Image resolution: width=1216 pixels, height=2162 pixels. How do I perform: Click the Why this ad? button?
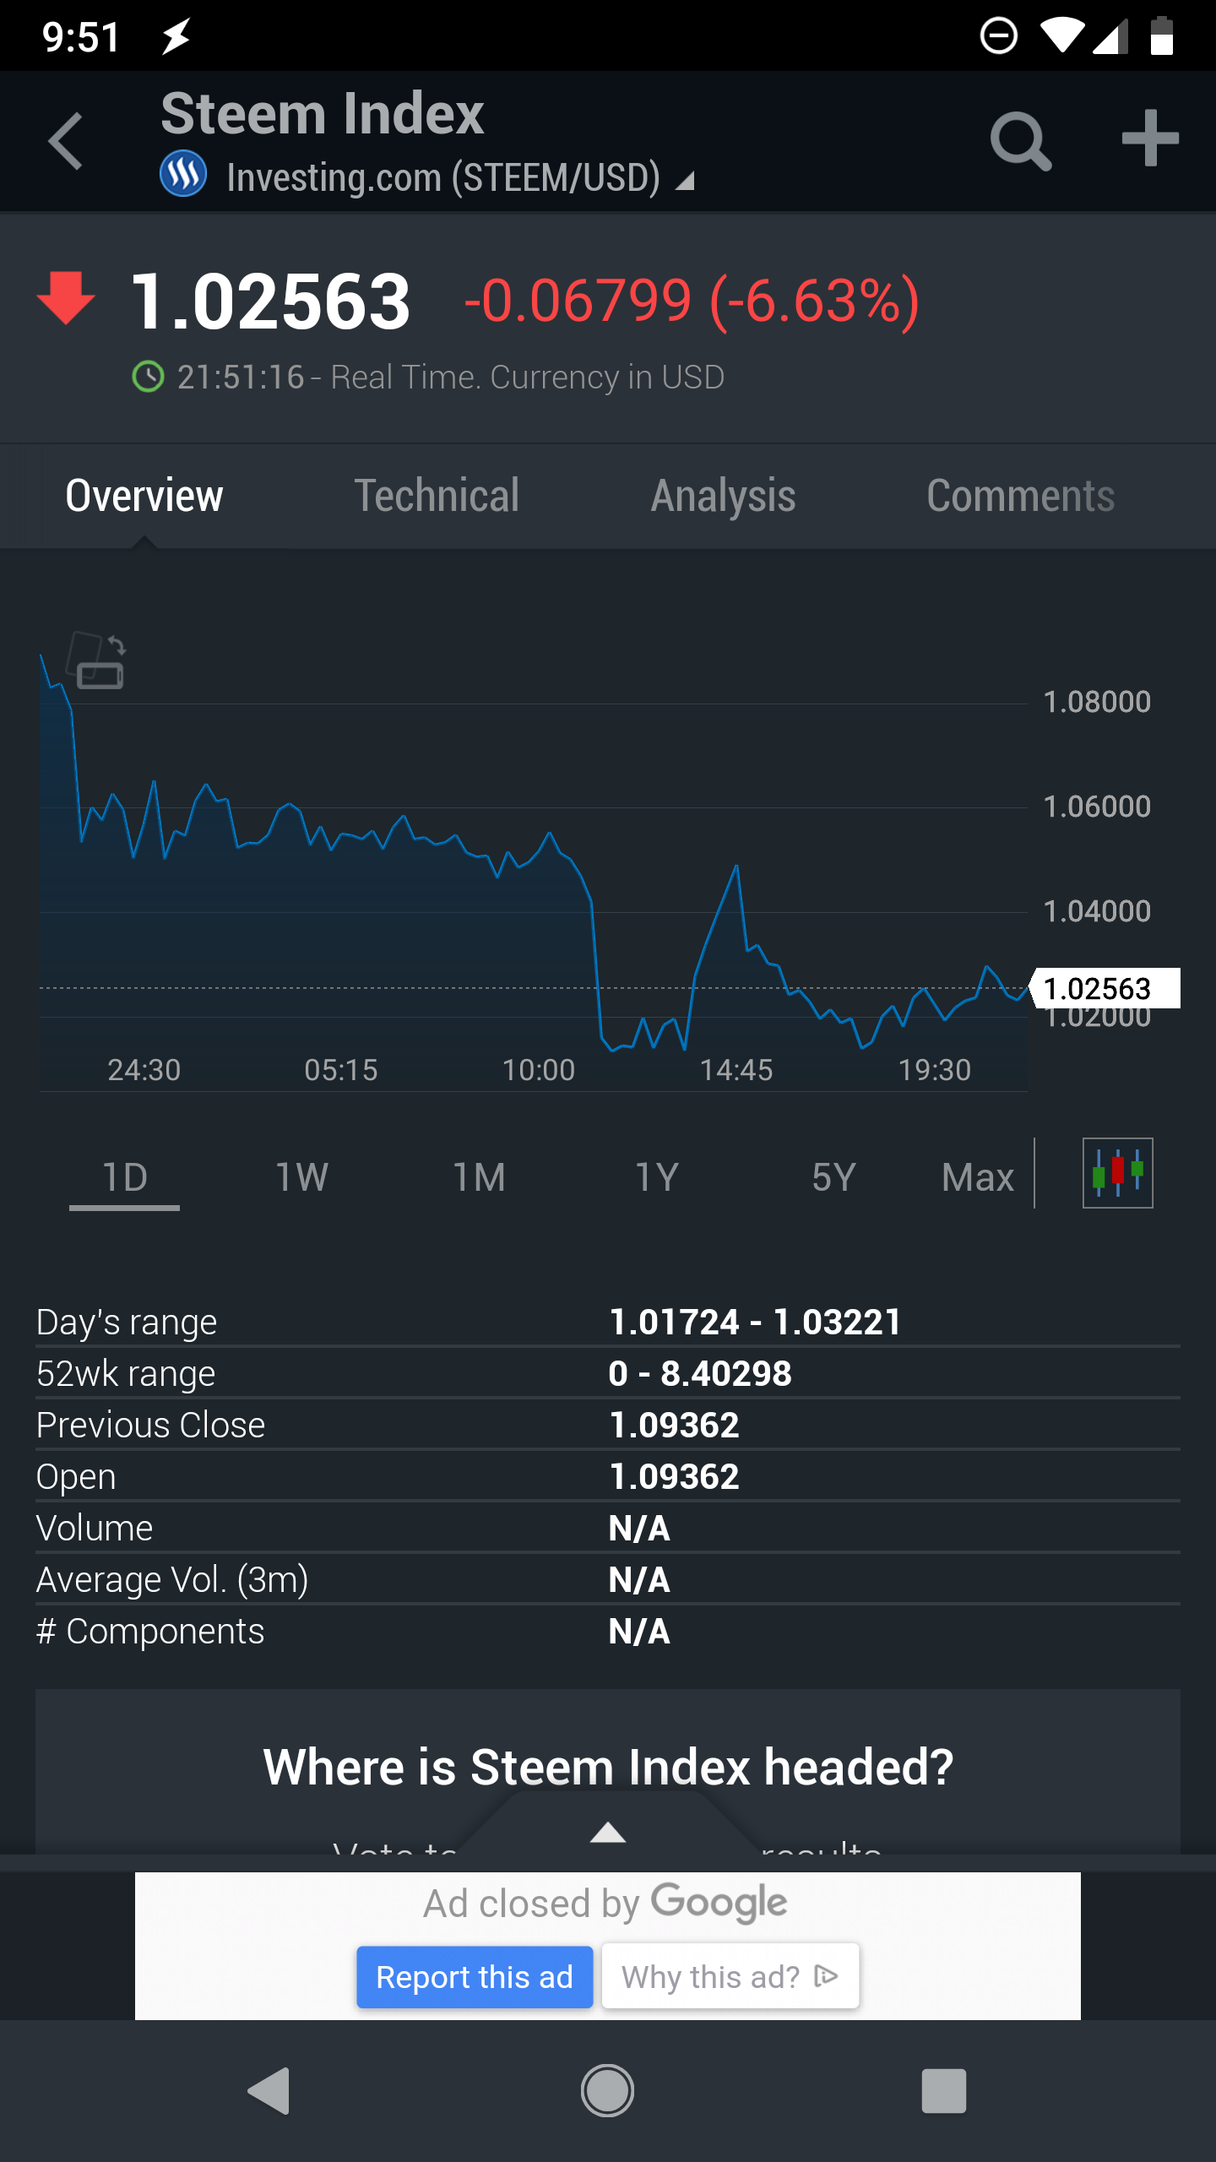tap(730, 1977)
